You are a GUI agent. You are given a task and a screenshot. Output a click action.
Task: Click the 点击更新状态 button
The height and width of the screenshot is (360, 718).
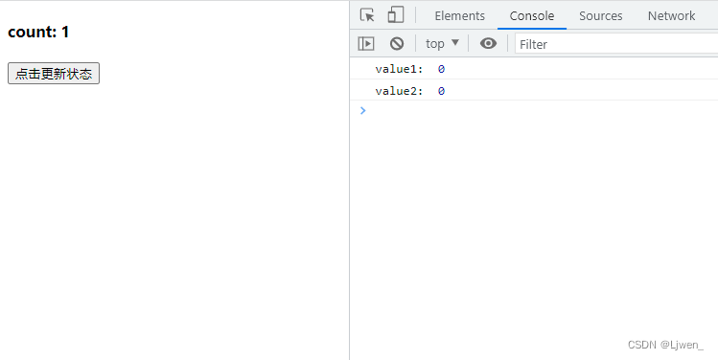click(x=54, y=74)
